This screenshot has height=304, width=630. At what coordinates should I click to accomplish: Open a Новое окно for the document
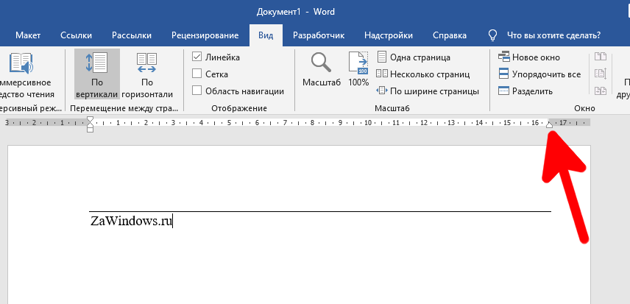(x=532, y=57)
